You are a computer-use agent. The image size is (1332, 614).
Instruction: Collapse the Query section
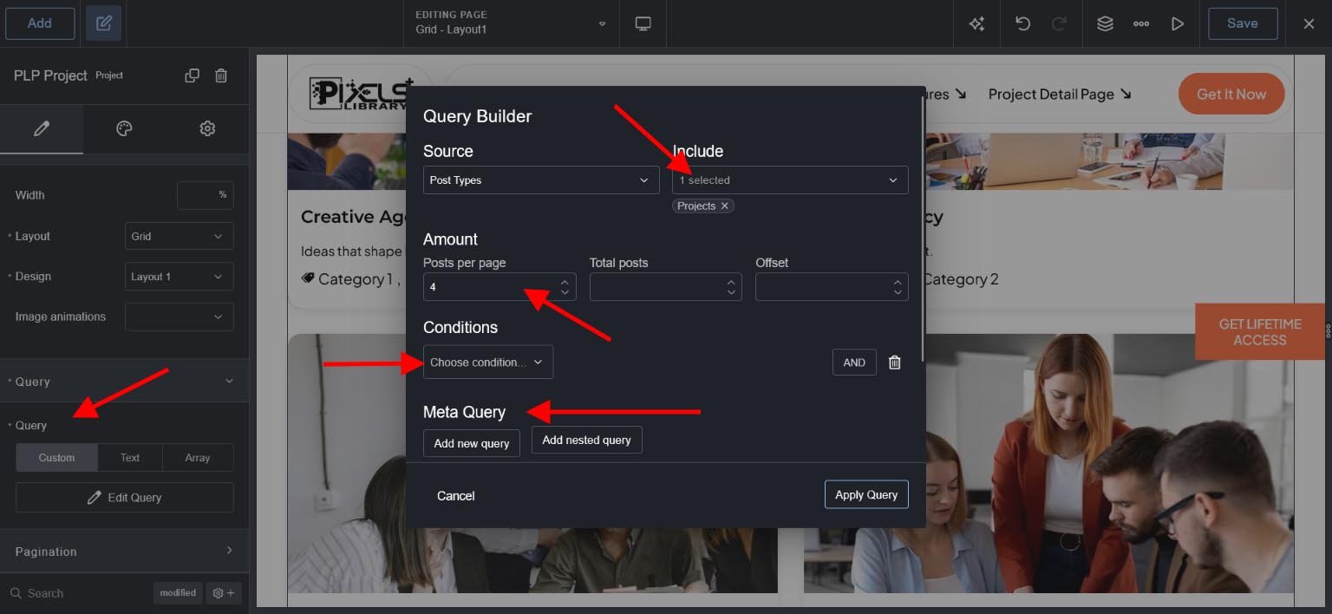click(124, 381)
